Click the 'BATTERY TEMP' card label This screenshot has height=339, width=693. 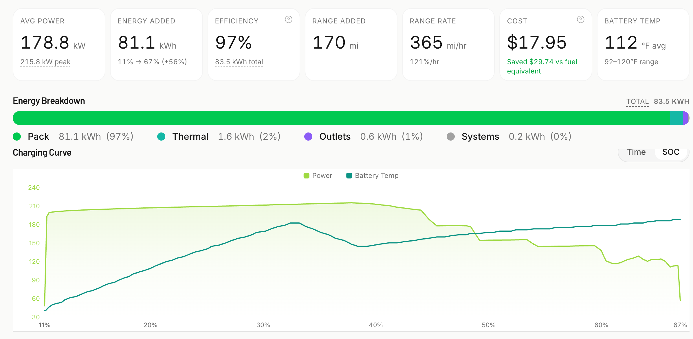[632, 21]
